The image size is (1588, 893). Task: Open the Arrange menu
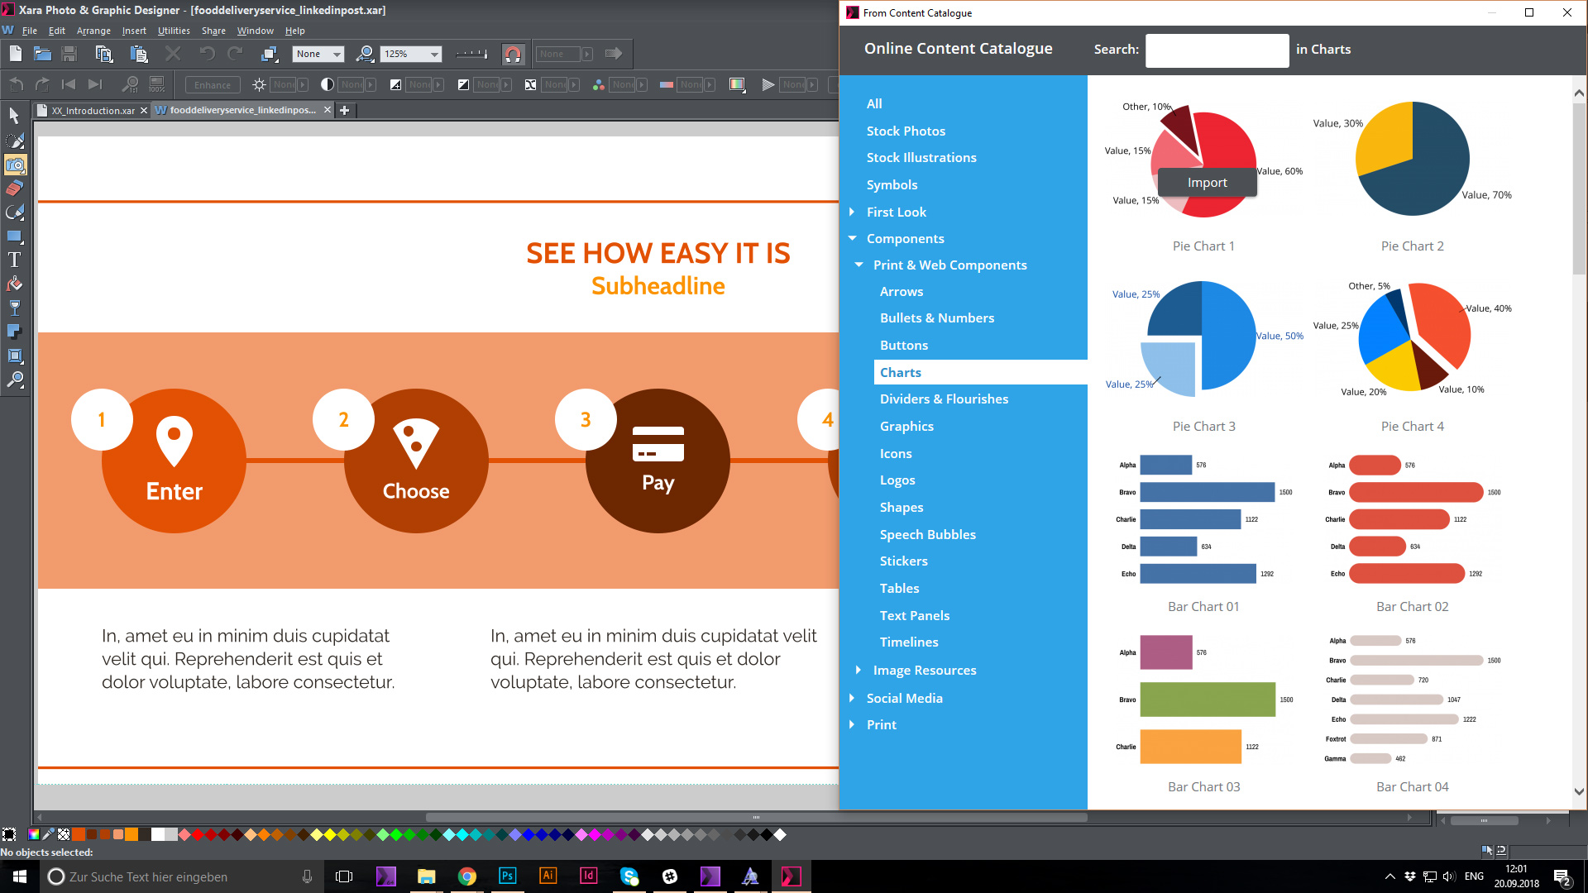coord(93,31)
